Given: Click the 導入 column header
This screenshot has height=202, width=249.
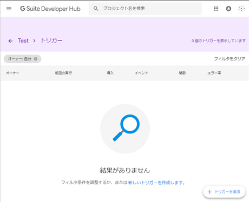Looking at the screenshot, I should [110, 73].
